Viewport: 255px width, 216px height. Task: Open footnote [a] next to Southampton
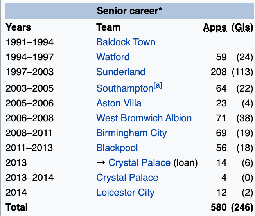click(158, 86)
